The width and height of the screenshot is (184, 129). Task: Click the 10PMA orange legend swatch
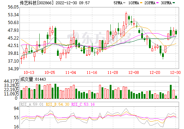[141, 3]
